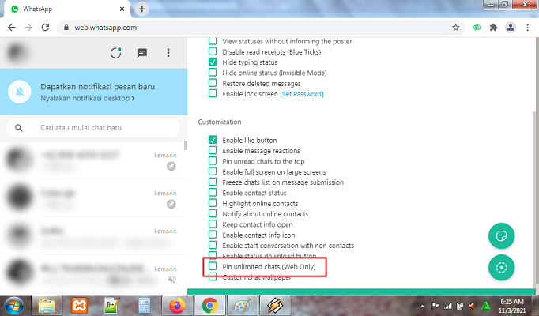The height and width of the screenshot is (316, 539).
Task: Click the muted speaker icon on fourth chat
Action: point(171,280)
